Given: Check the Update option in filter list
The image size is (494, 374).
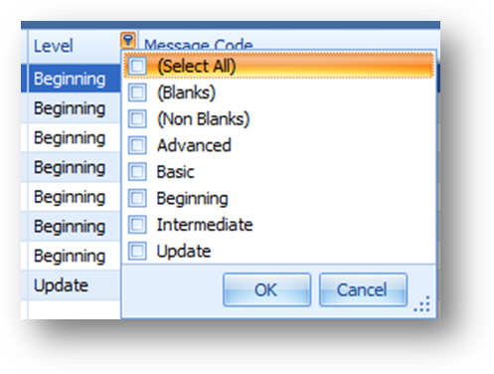Looking at the screenshot, I should coord(137,251).
